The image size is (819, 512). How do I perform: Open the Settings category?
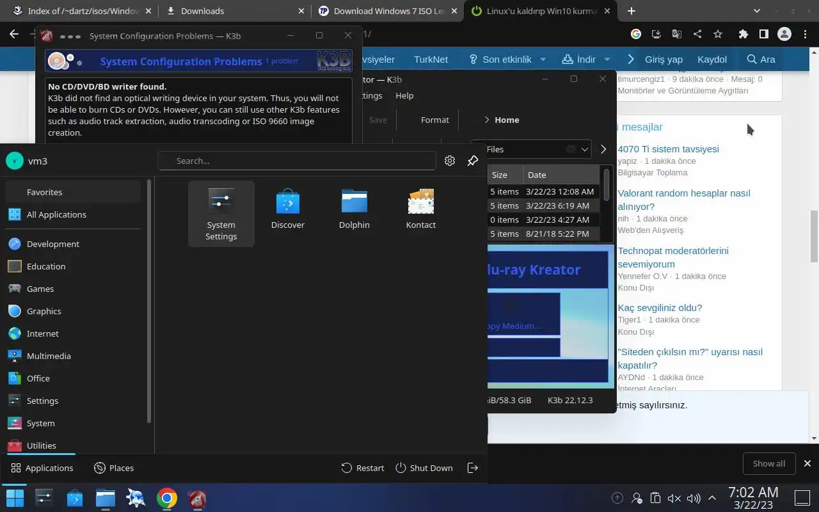click(x=73, y=401)
